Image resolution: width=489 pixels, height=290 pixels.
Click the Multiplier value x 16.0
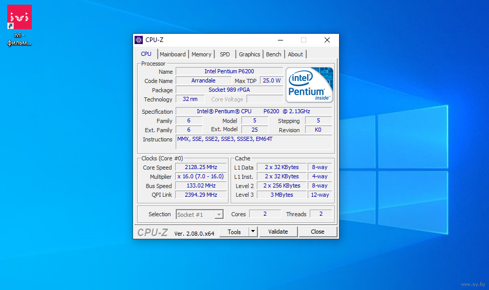coord(201,176)
